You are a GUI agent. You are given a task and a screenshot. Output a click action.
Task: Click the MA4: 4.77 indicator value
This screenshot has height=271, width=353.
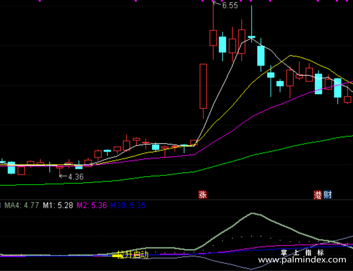click(x=22, y=205)
